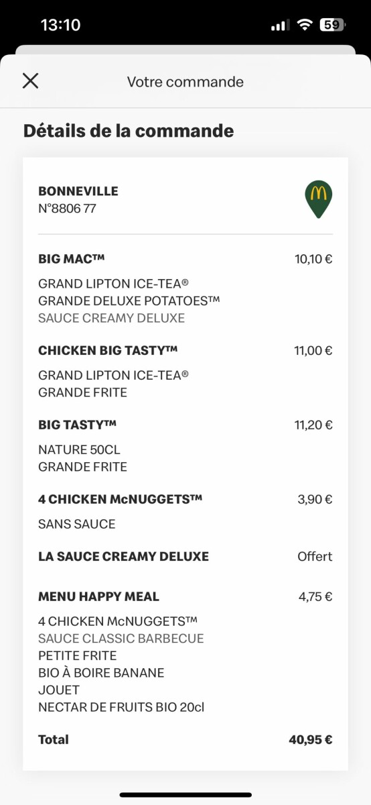The width and height of the screenshot is (371, 805).
Task: Tap the home indicator bar
Action: coord(185,795)
